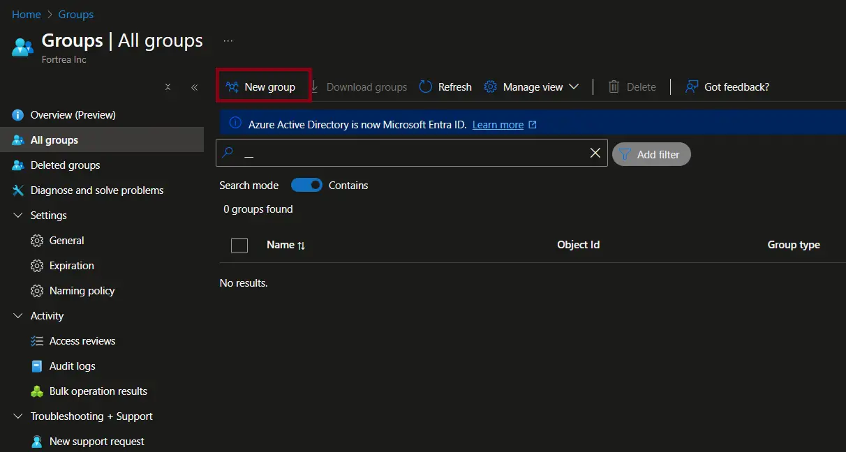Click the Learn more link in the banner
The width and height of the screenshot is (846, 452).
[x=498, y=124]
